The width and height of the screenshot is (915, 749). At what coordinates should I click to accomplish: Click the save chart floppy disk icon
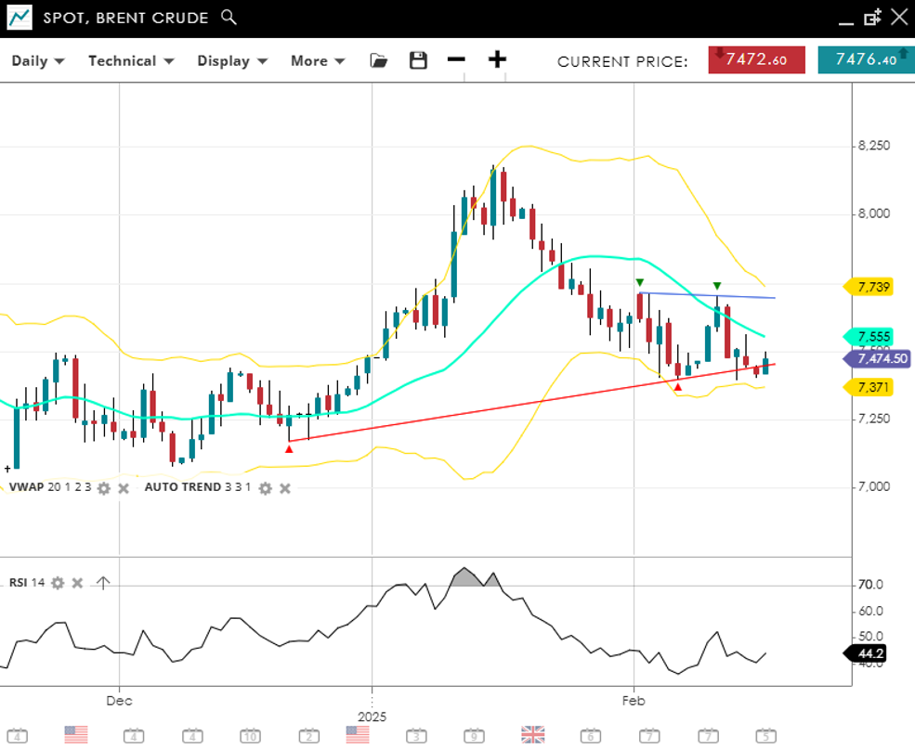point(418,60)
